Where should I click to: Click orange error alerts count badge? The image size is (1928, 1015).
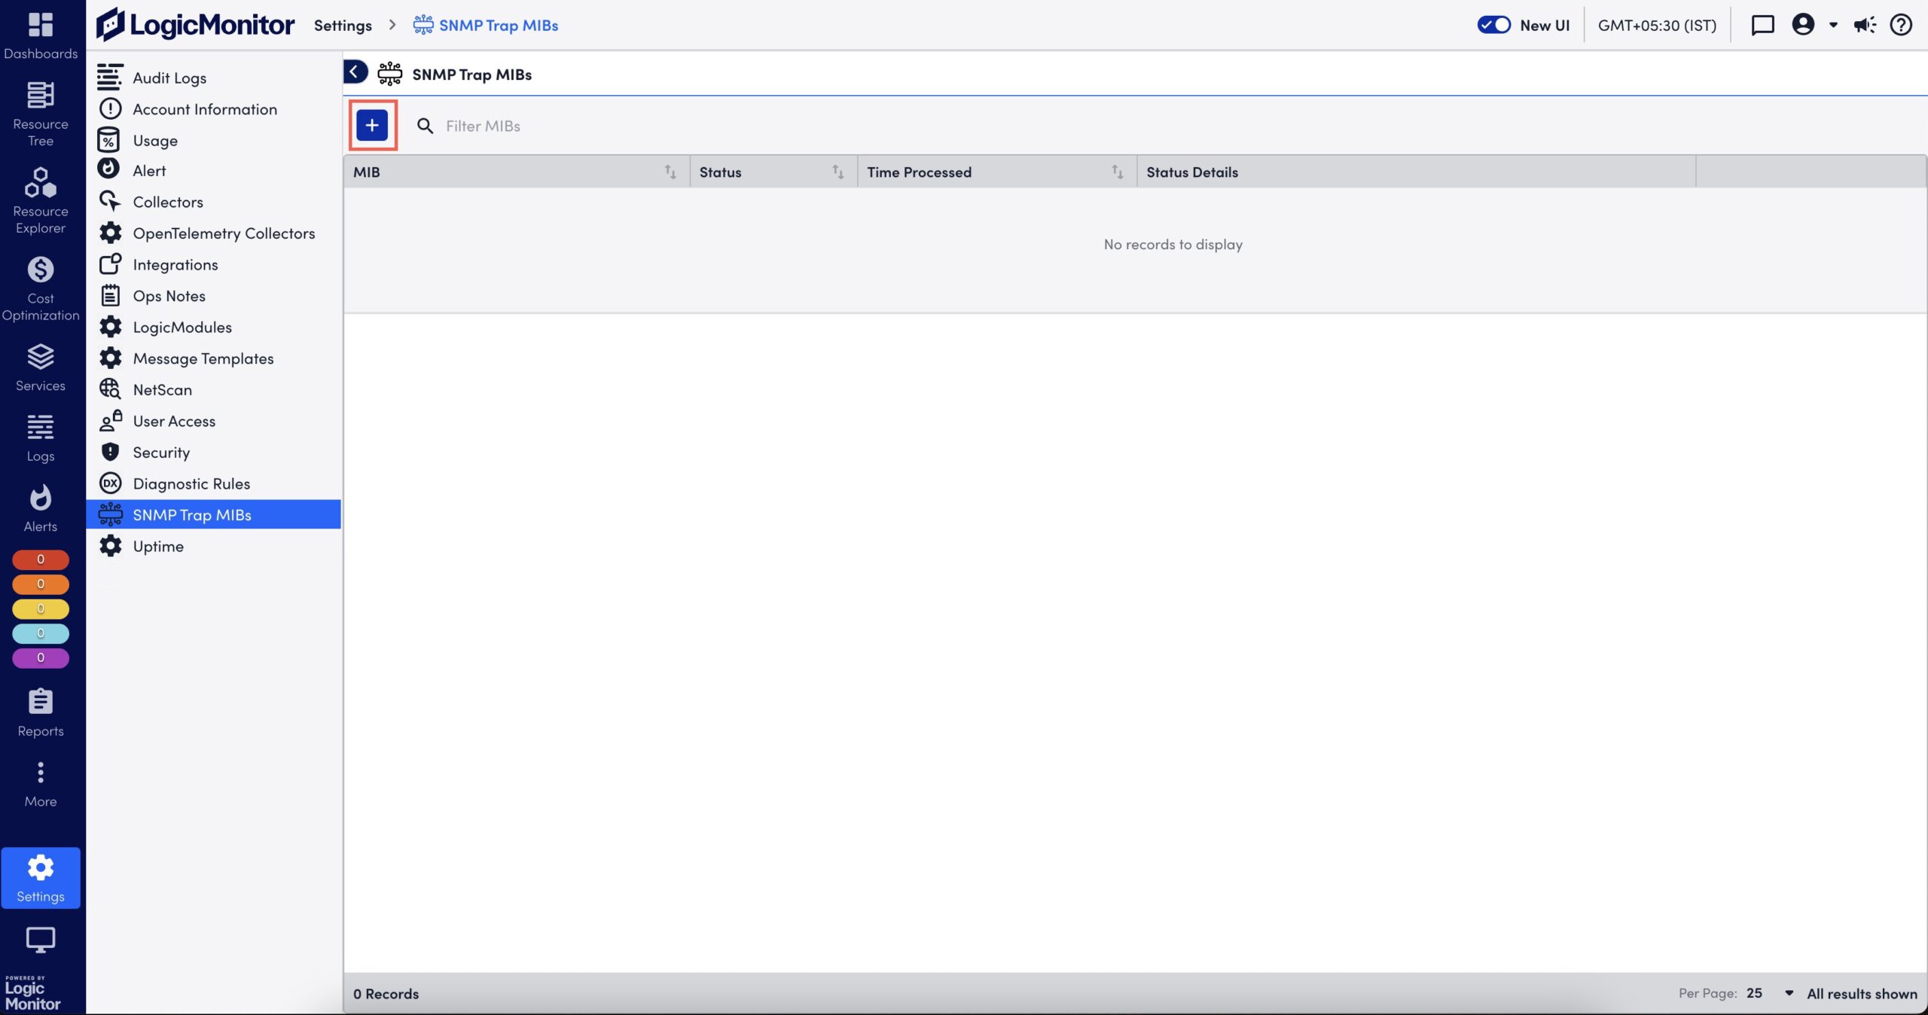tap(41, 584)
